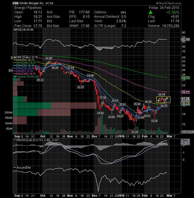Click the yellow EMA(50) 16.73 legend entry
Viewport: 194px width, 198px height.
pyautogui.click(x=24, y=60)
